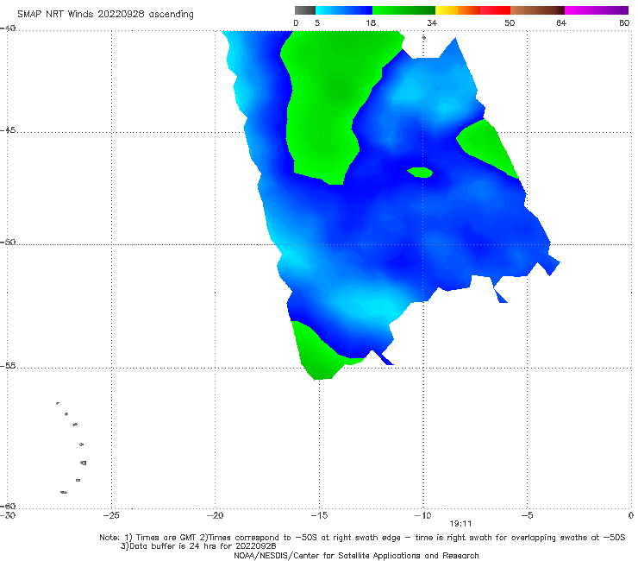
Task: Click the latitude axis label '-45'
Action: click(x=8, y=130)
